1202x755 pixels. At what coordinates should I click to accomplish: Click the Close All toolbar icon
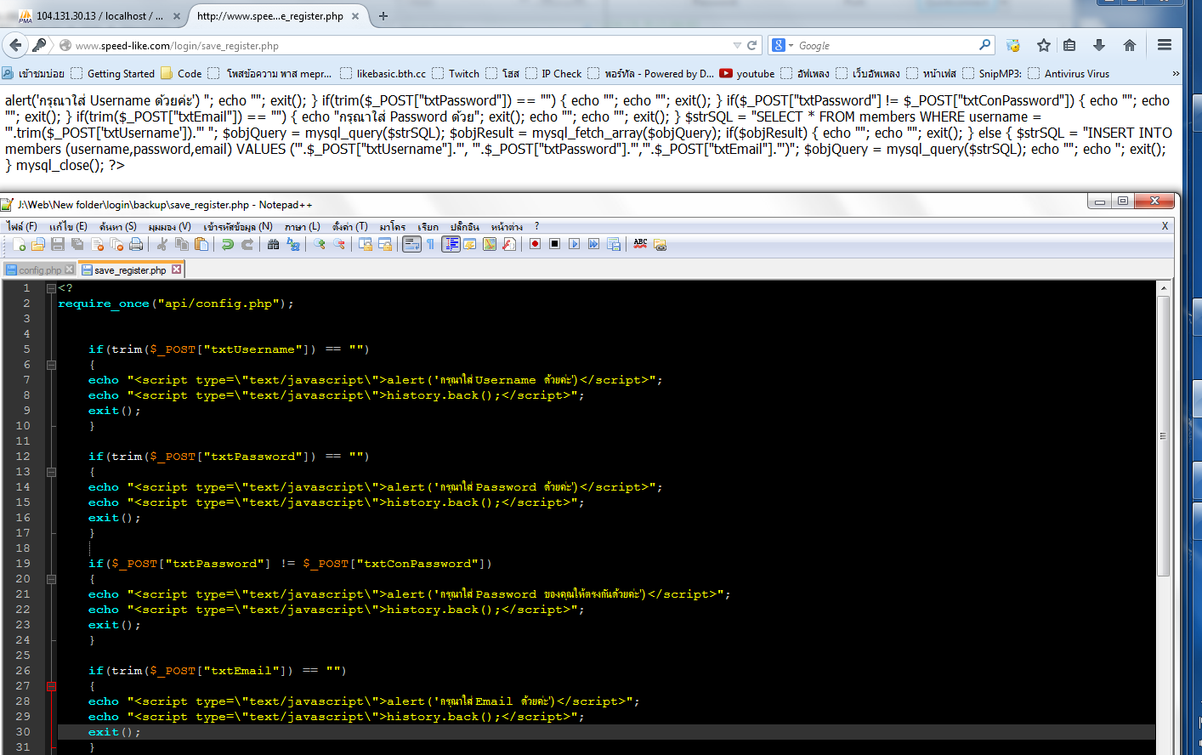(116, 245)
